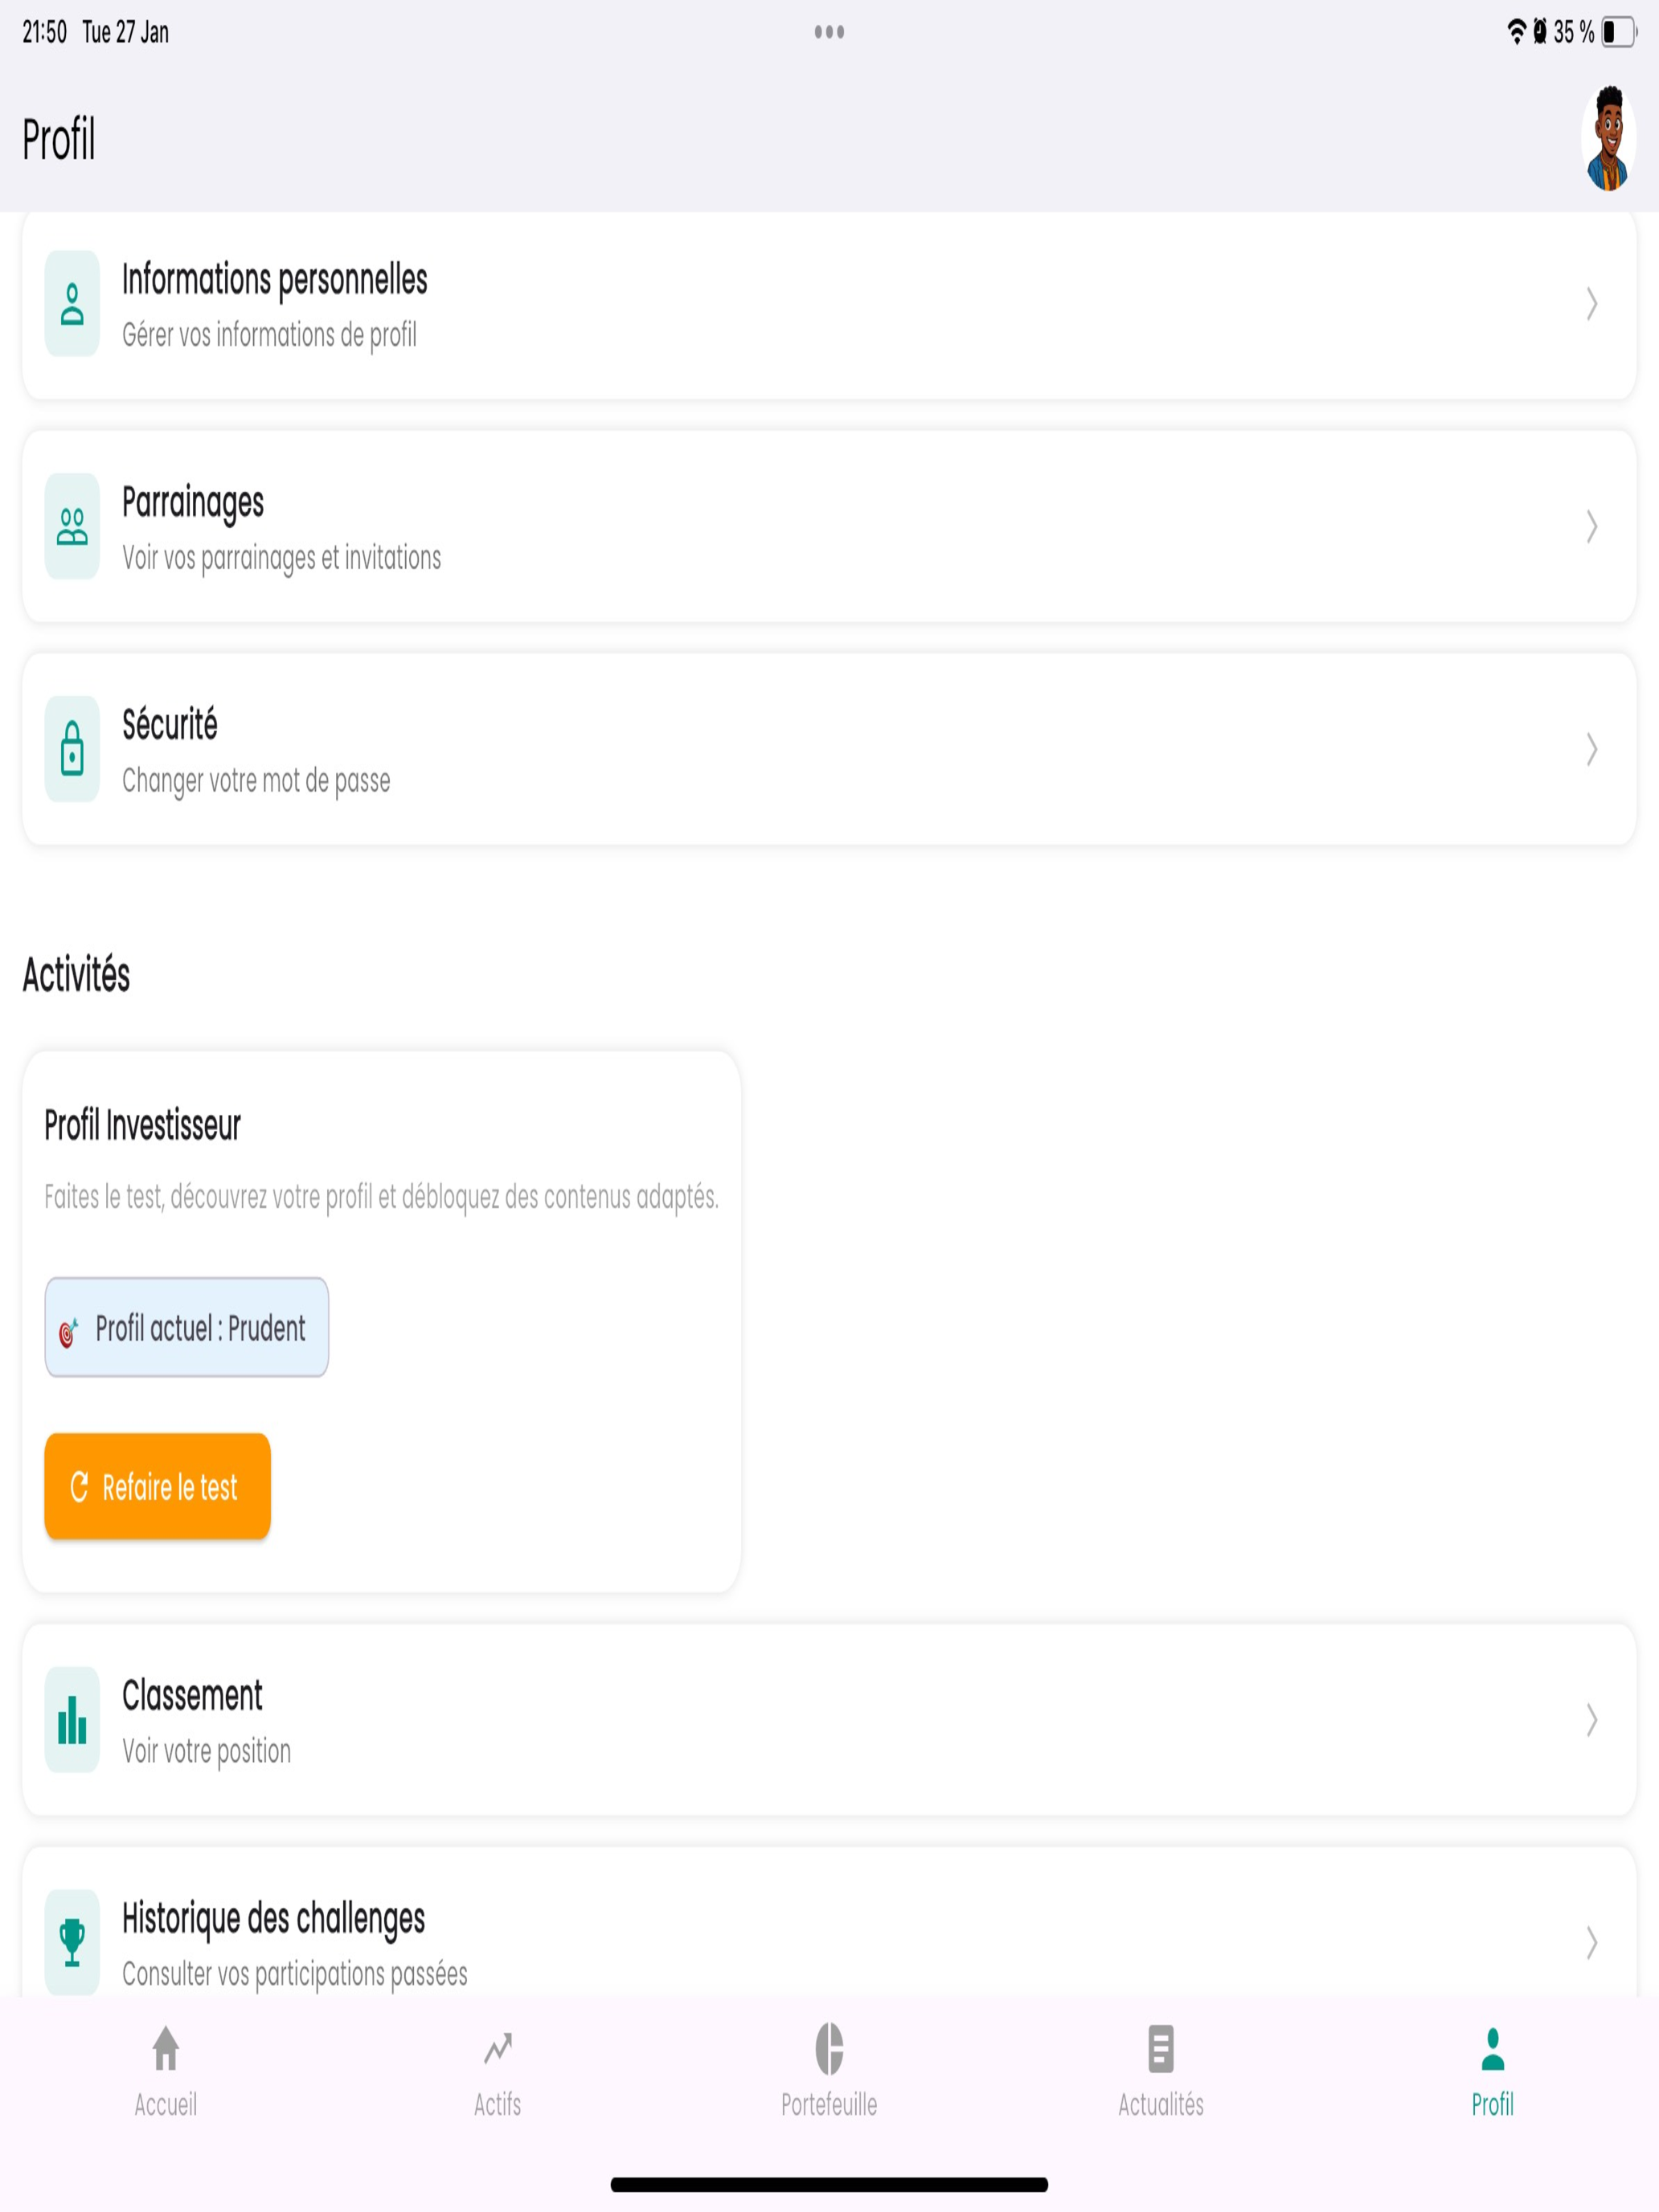The height and width of the screenshot is (2212, 1659).
Task: Tap the padlock Sécurité icon
Action: (x=72, y=749)
